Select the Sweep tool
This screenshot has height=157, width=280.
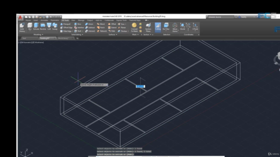55,26
